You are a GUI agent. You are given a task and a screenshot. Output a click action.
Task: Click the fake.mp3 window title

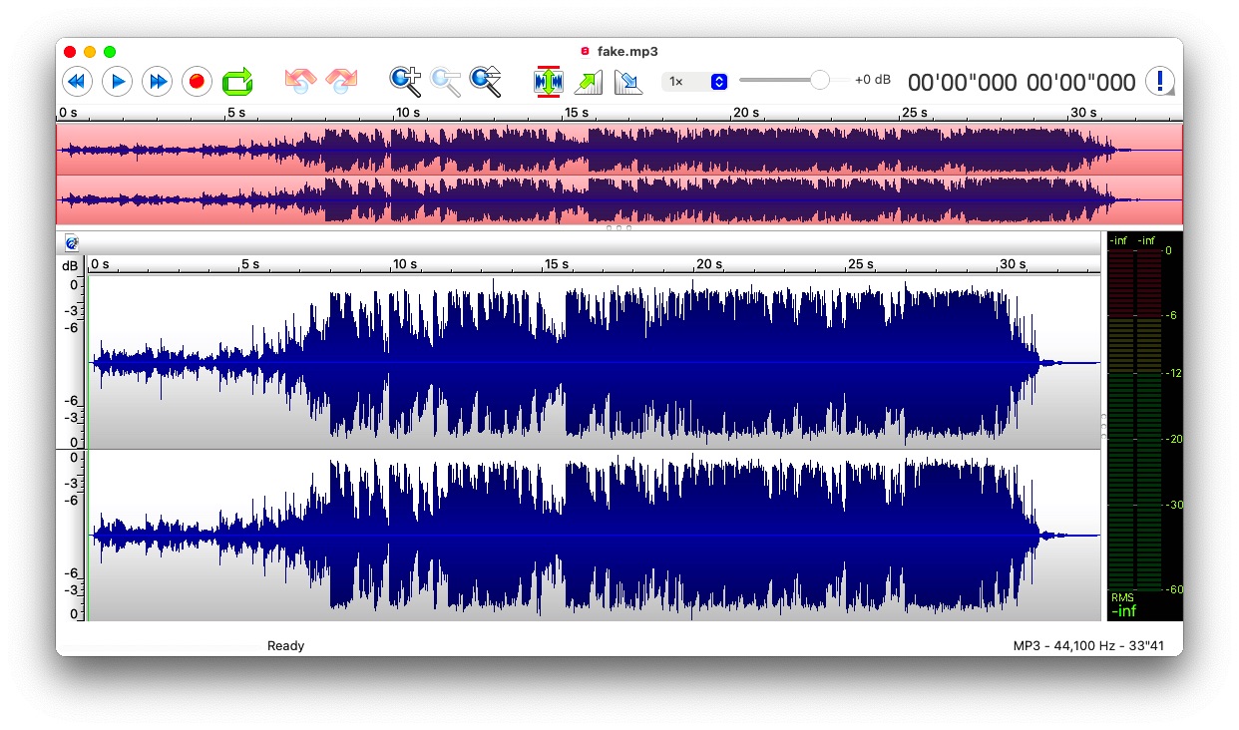click(x=627, y=51)
